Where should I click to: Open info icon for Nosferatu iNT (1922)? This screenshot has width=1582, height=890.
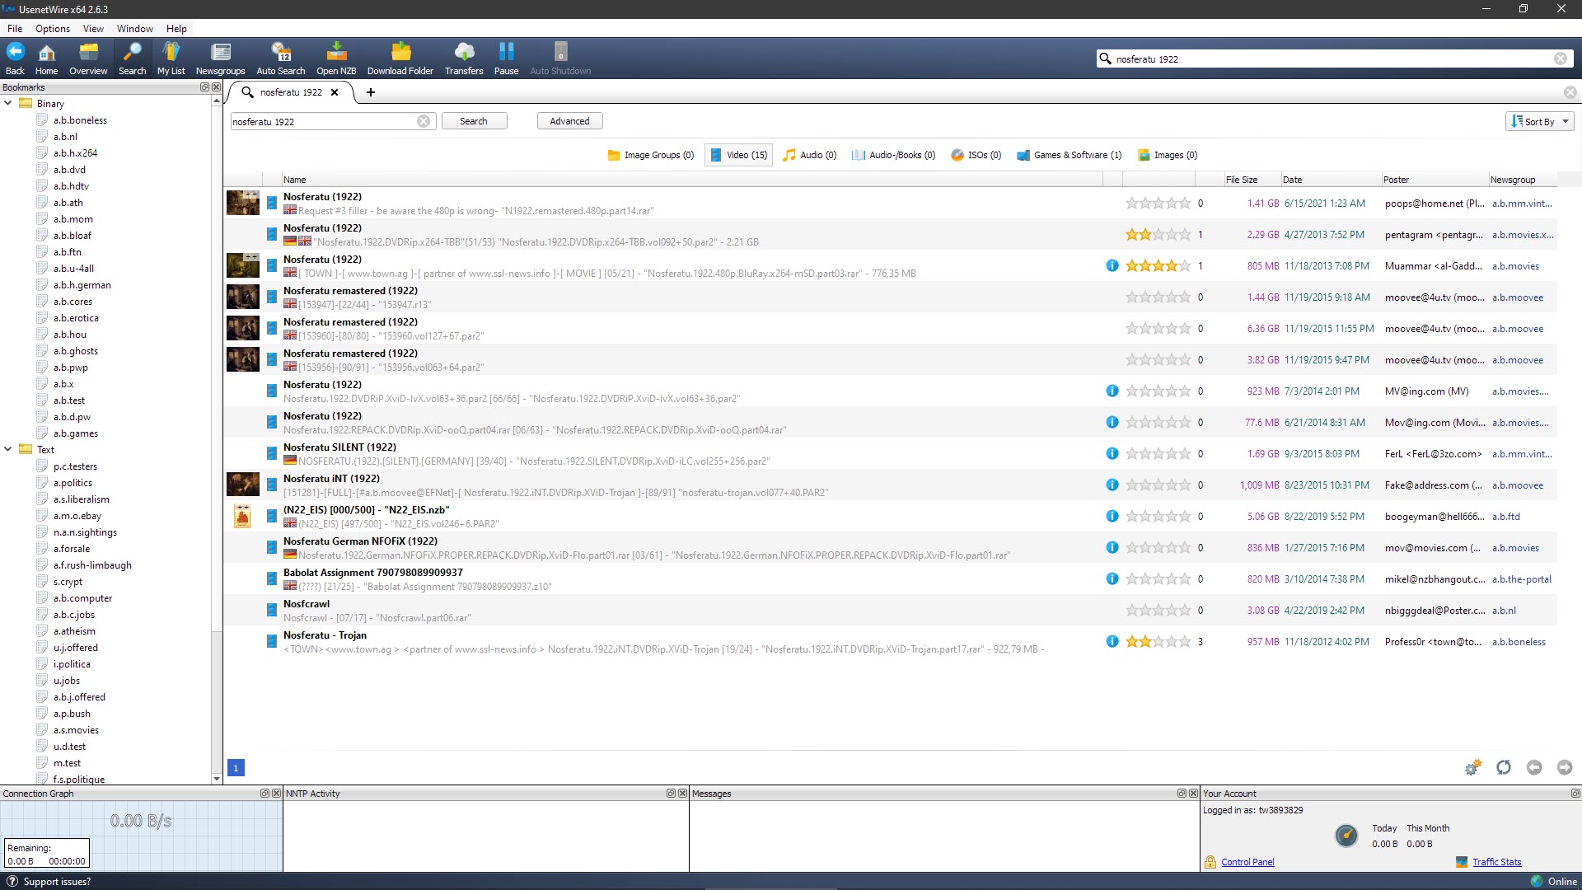tap(1112, 485)
